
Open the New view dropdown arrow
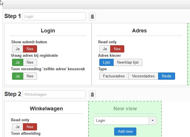click(152, 121)
